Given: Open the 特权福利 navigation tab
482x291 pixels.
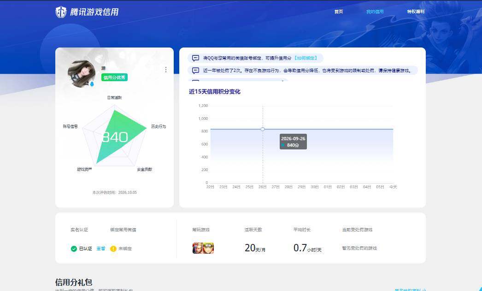Looking at the screenshot, I should pos(416,12).
